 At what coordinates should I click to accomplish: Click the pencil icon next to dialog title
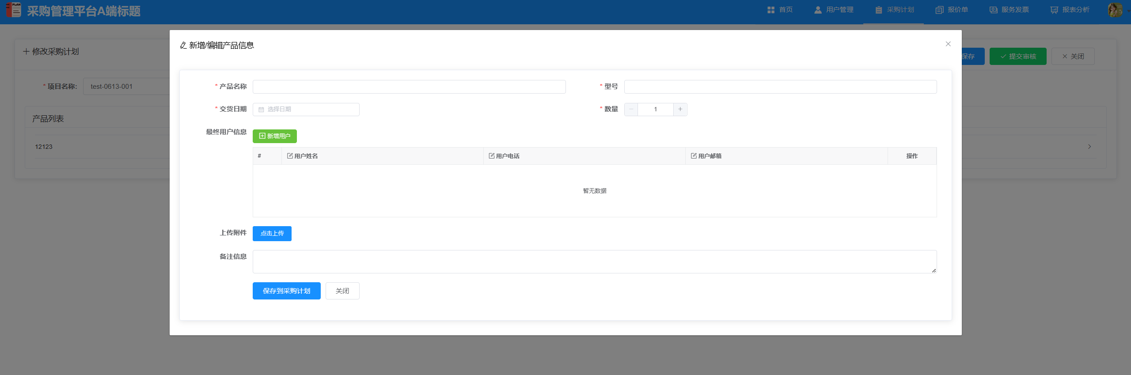pos(183,45)
